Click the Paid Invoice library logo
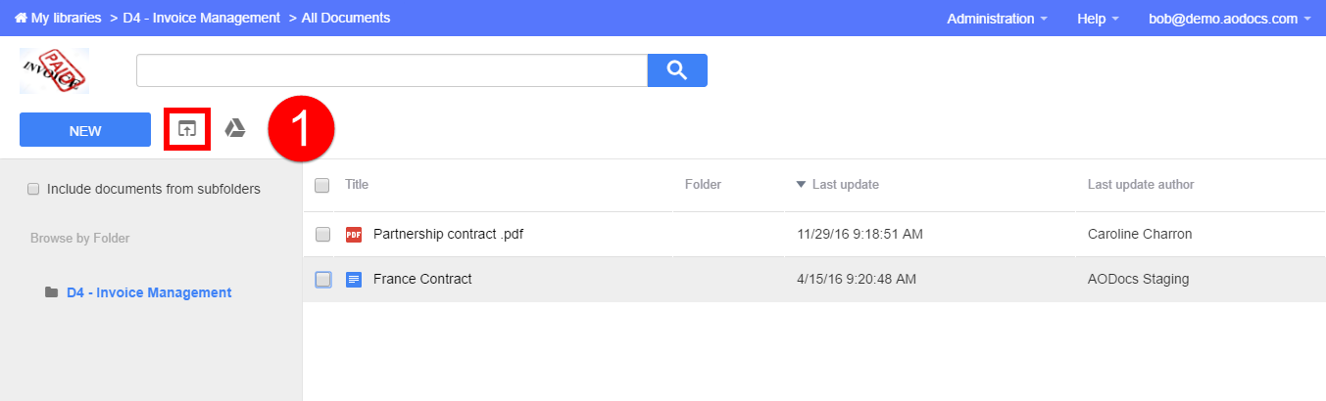This screenshot has width=1326, height=401. point(54,70)
